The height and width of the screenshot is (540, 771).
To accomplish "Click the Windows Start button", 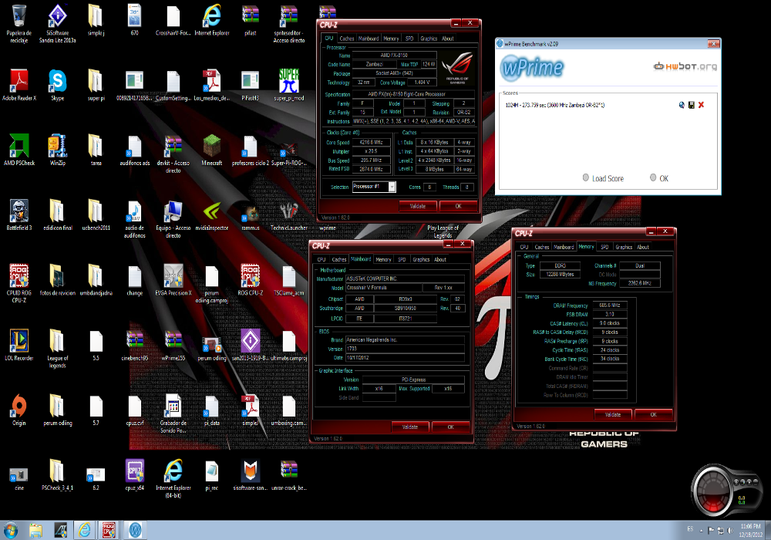I will (x=10, y=530).
